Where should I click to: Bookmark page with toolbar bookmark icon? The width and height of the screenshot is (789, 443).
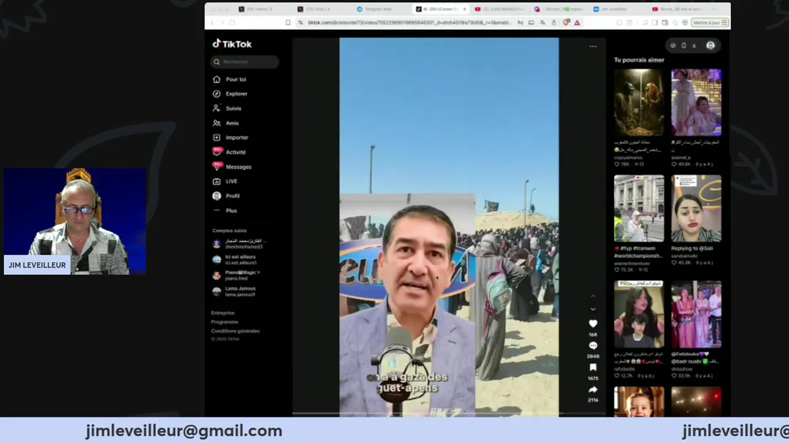coord(288,23)
